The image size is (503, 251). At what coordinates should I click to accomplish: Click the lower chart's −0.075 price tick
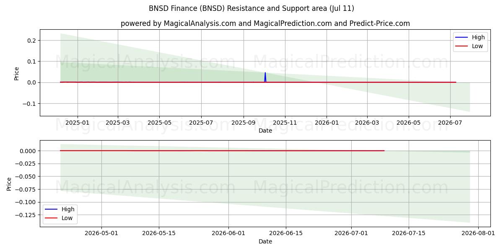click(x=26, y=190)
